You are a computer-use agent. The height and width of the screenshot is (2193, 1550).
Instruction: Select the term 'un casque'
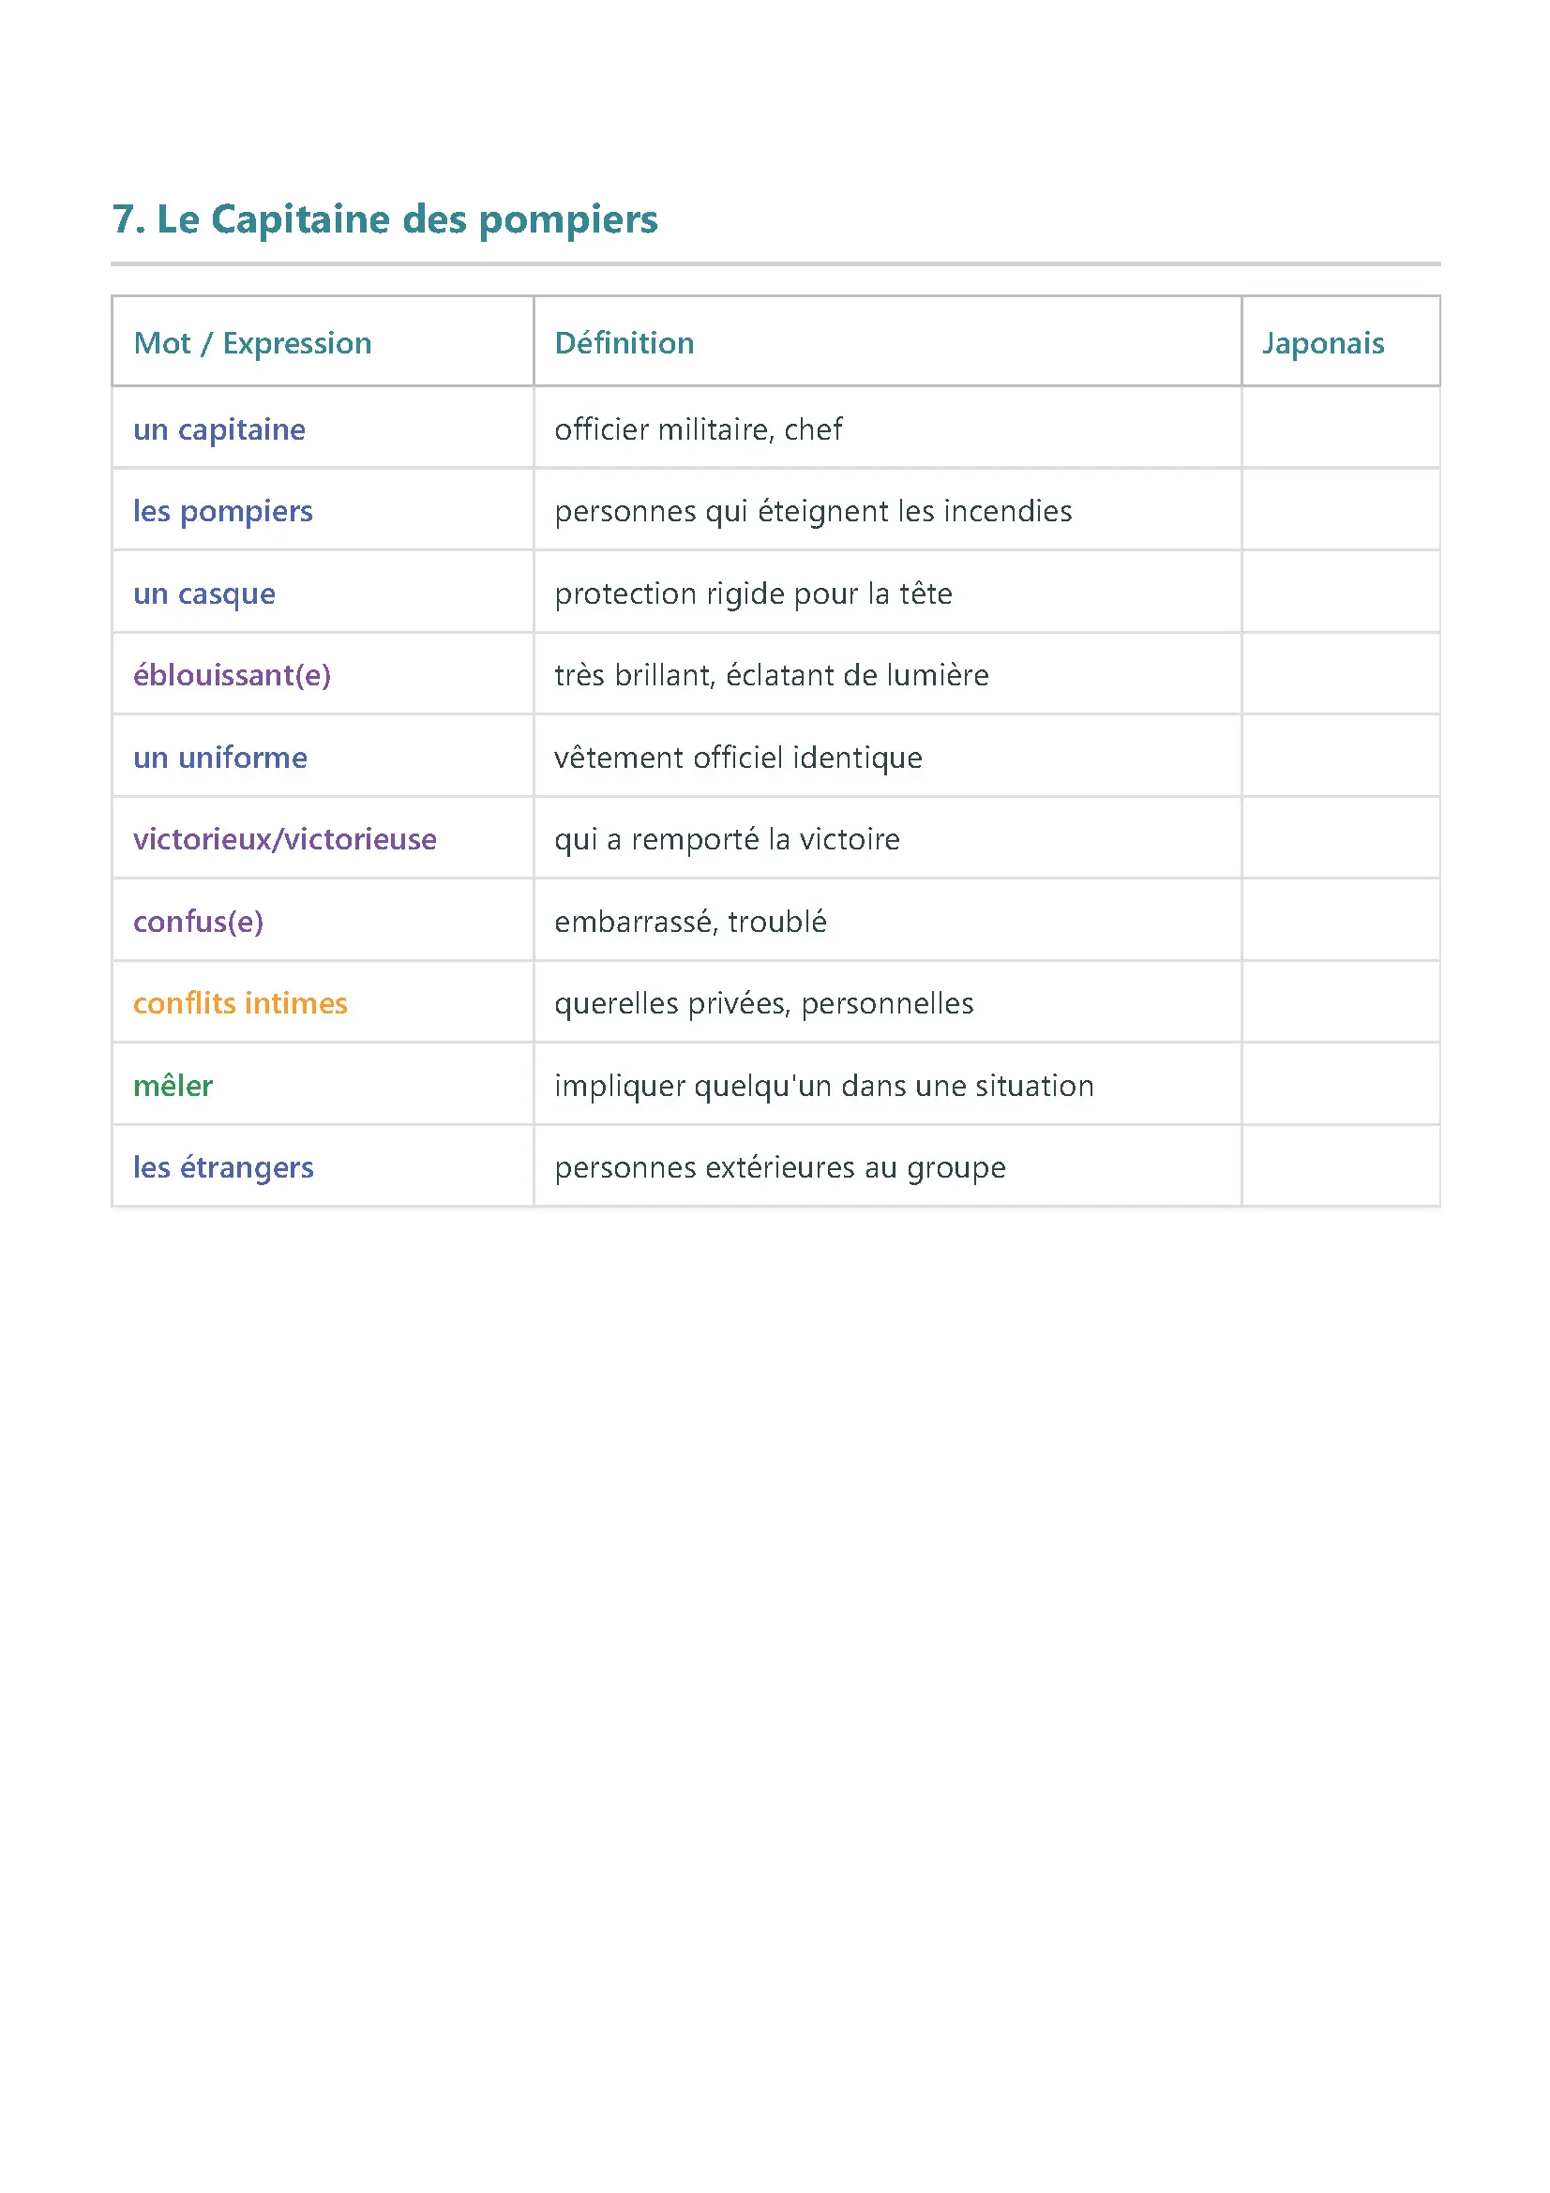[x=203, y=594]
